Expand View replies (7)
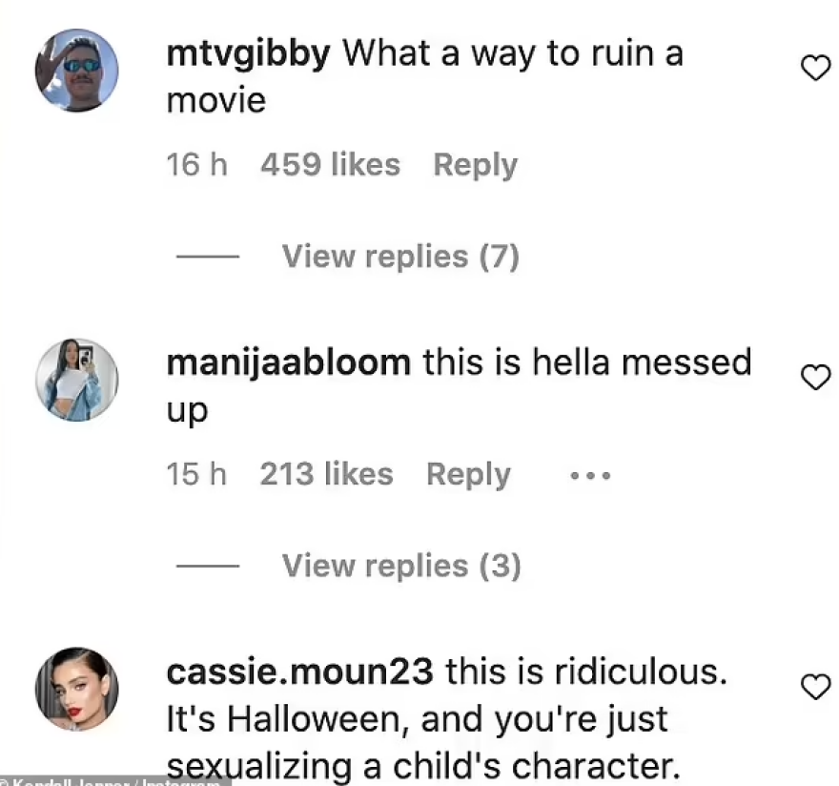 click(399, 257)
